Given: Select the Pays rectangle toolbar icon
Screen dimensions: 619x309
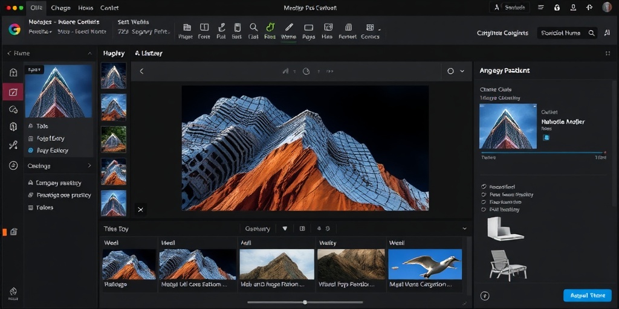Looking at the screenshot, I should [x=309, y=28].
